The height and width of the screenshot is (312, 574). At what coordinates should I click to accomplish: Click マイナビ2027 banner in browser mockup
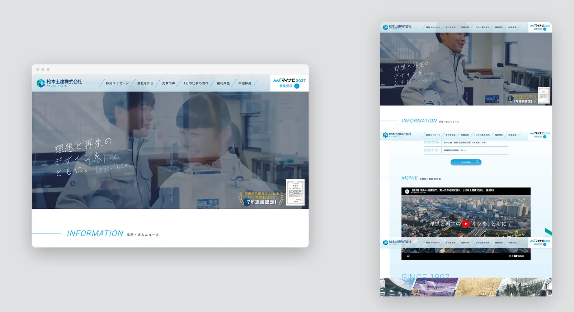[290, 83]
